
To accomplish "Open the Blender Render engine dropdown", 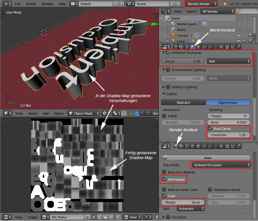I will click(201, 4).
